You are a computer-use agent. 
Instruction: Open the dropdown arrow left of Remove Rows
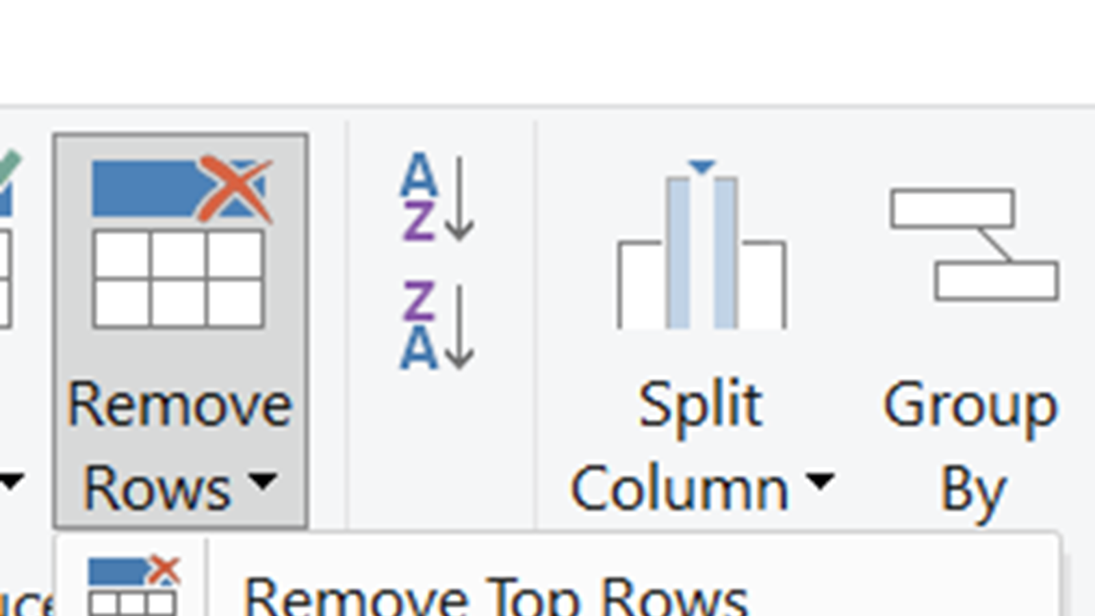coord(11,481)
